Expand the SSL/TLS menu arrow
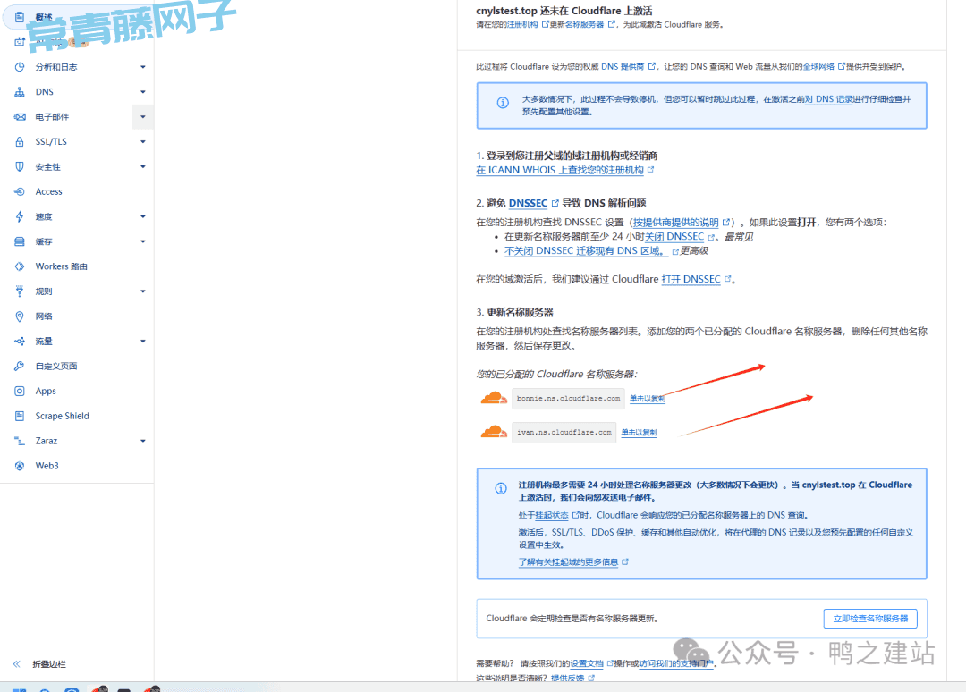The height and width of the screenshot is (692, 966). tap(143, 141)
